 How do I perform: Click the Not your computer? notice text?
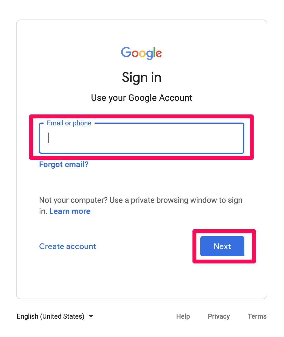[141, 206]
